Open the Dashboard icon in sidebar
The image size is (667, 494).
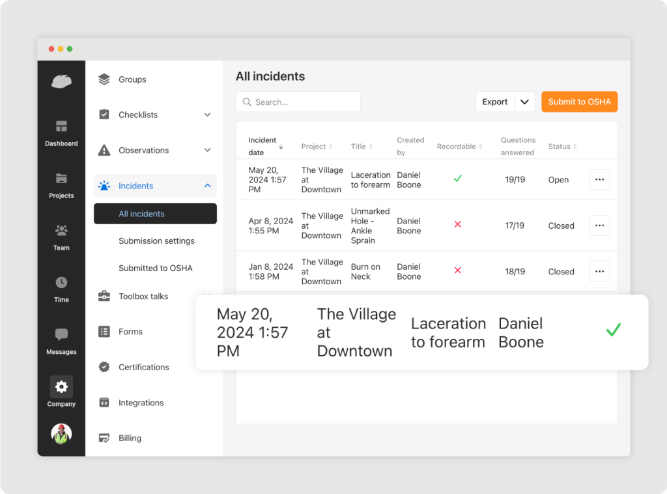[x=61, y=126]
